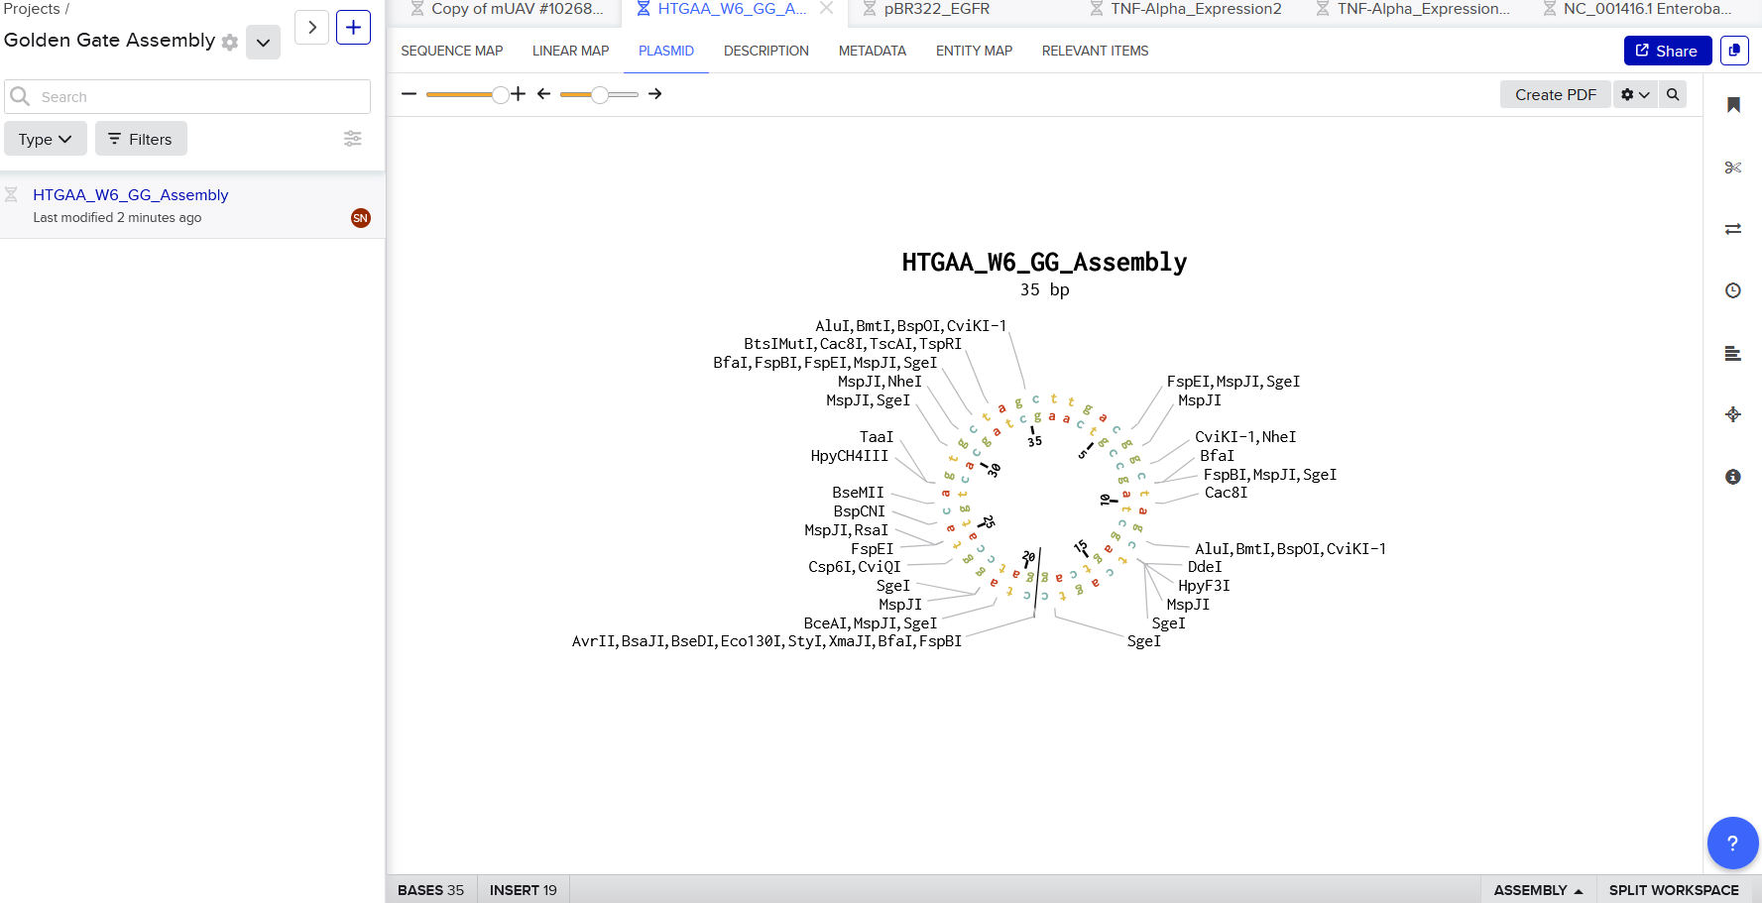This screenshot has height=903, width=1762.
Task: Adjust the zoom slider handle
Action: tap(501, 94)
